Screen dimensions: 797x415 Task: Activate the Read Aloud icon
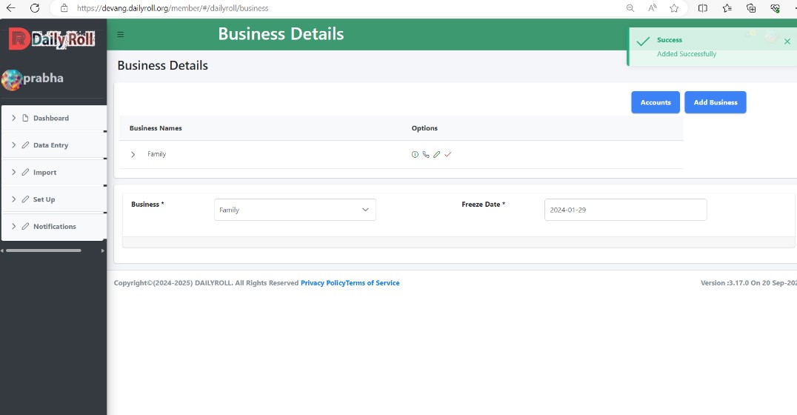pyautogui.click(x=652, y=8)
